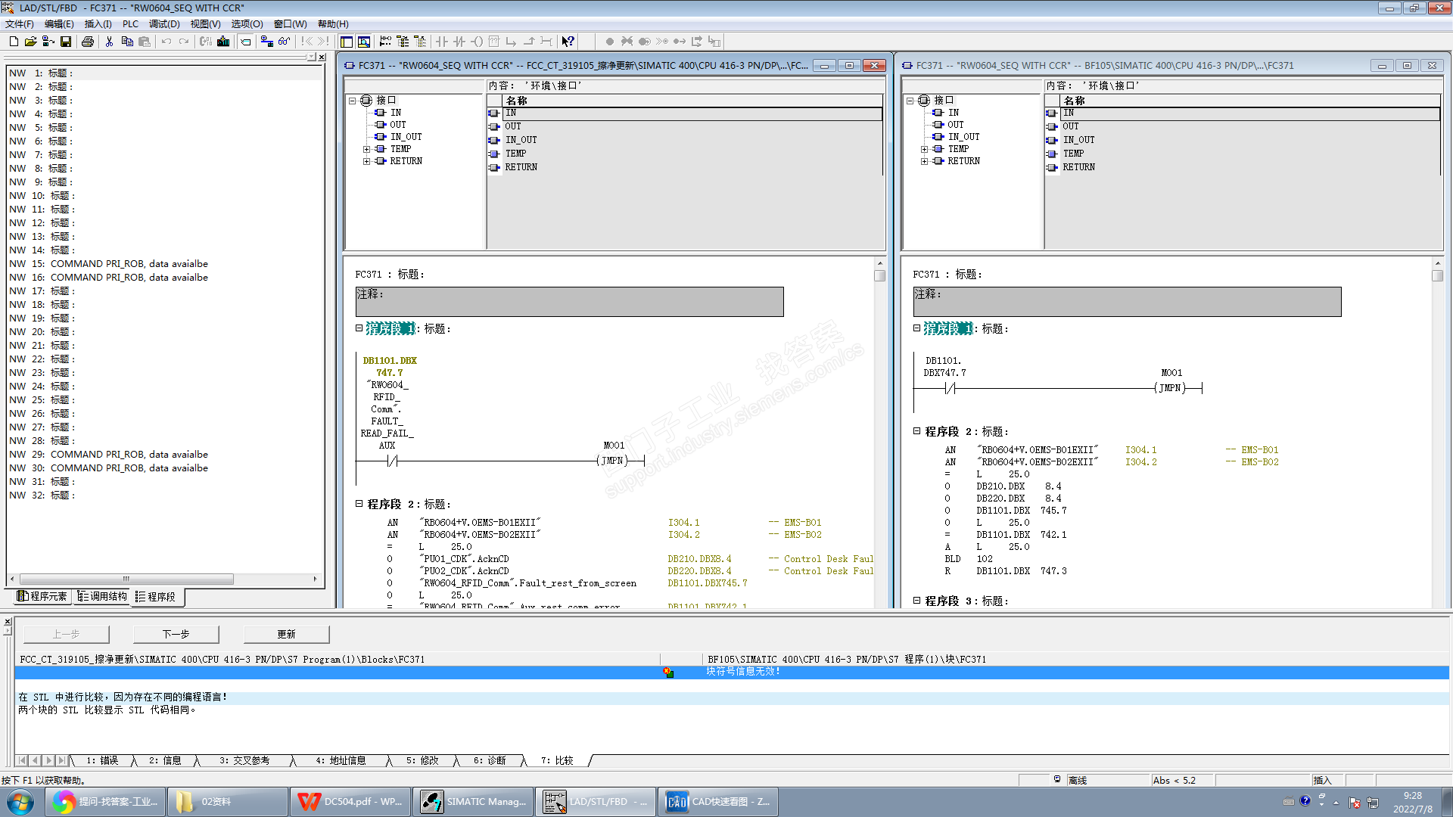
Task: Switch to the 调用结构 tab
Action: pos(102,597)
